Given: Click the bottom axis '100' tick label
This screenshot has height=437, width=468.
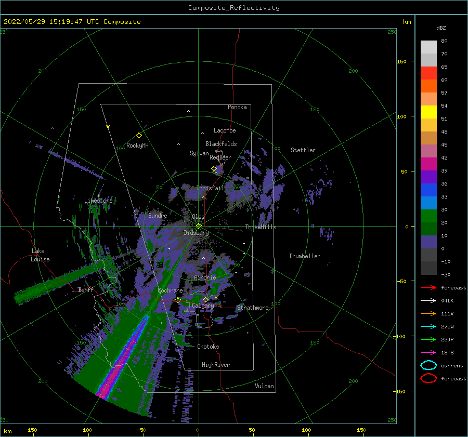Looking at the screenshot, I should click(x=306, y=430).
